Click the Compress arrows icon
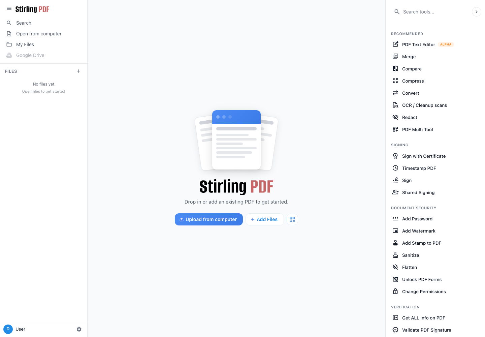 (x=395, y=81)
